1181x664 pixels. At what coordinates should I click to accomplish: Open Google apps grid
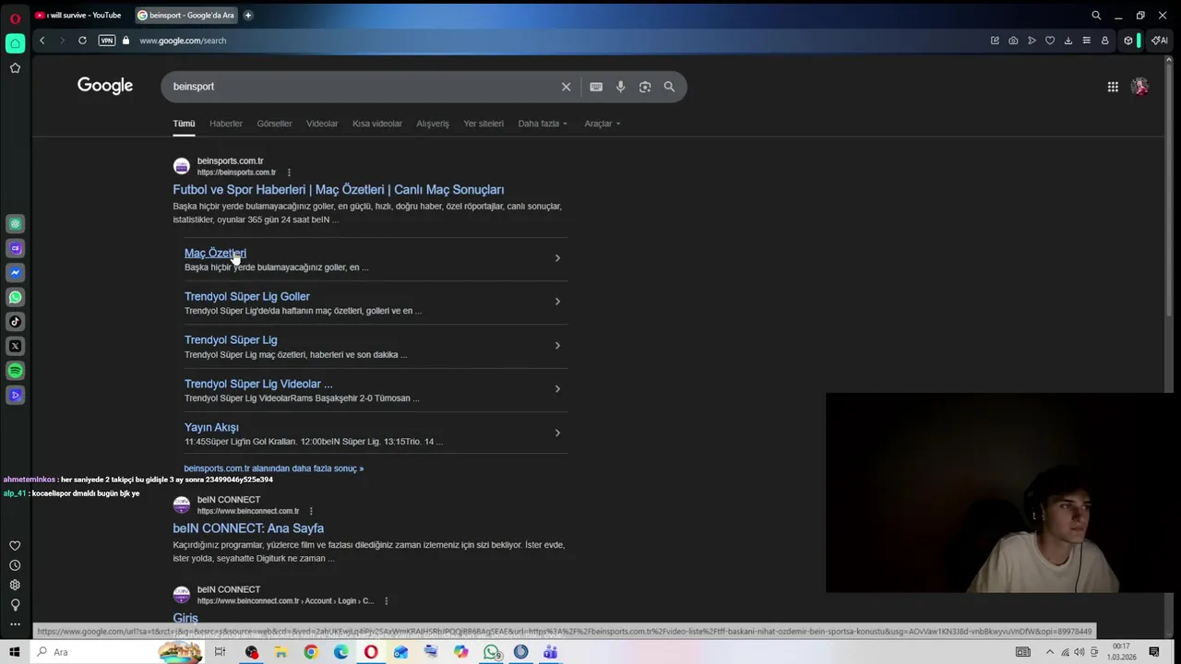pyautogui.click(x=1113, y=87)
